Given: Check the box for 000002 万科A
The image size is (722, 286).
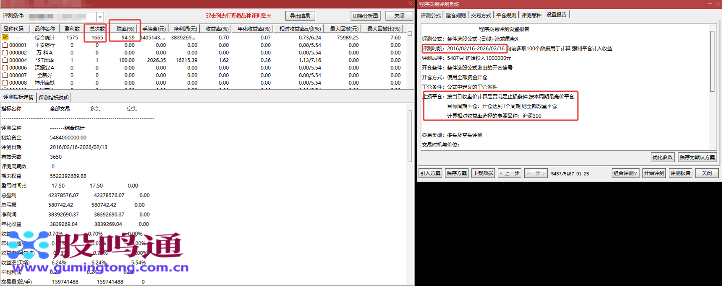Looking at the screenshot, I should coord(5,53).
